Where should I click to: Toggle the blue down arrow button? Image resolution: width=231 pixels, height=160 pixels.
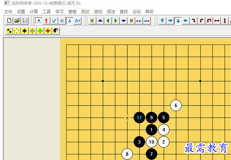point(178,21)
